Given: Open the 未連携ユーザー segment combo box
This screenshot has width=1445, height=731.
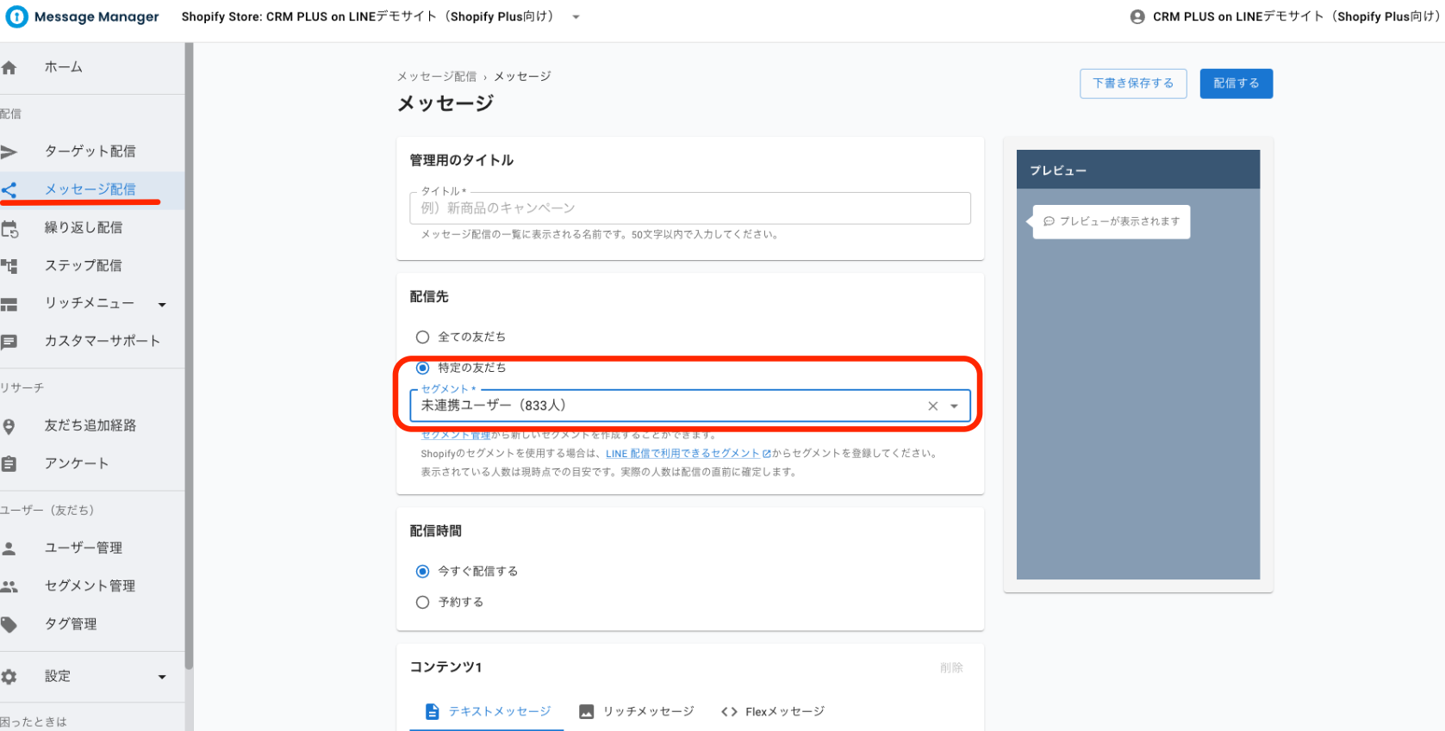Looking at the screenshot, I should click(x=690, y=406).
